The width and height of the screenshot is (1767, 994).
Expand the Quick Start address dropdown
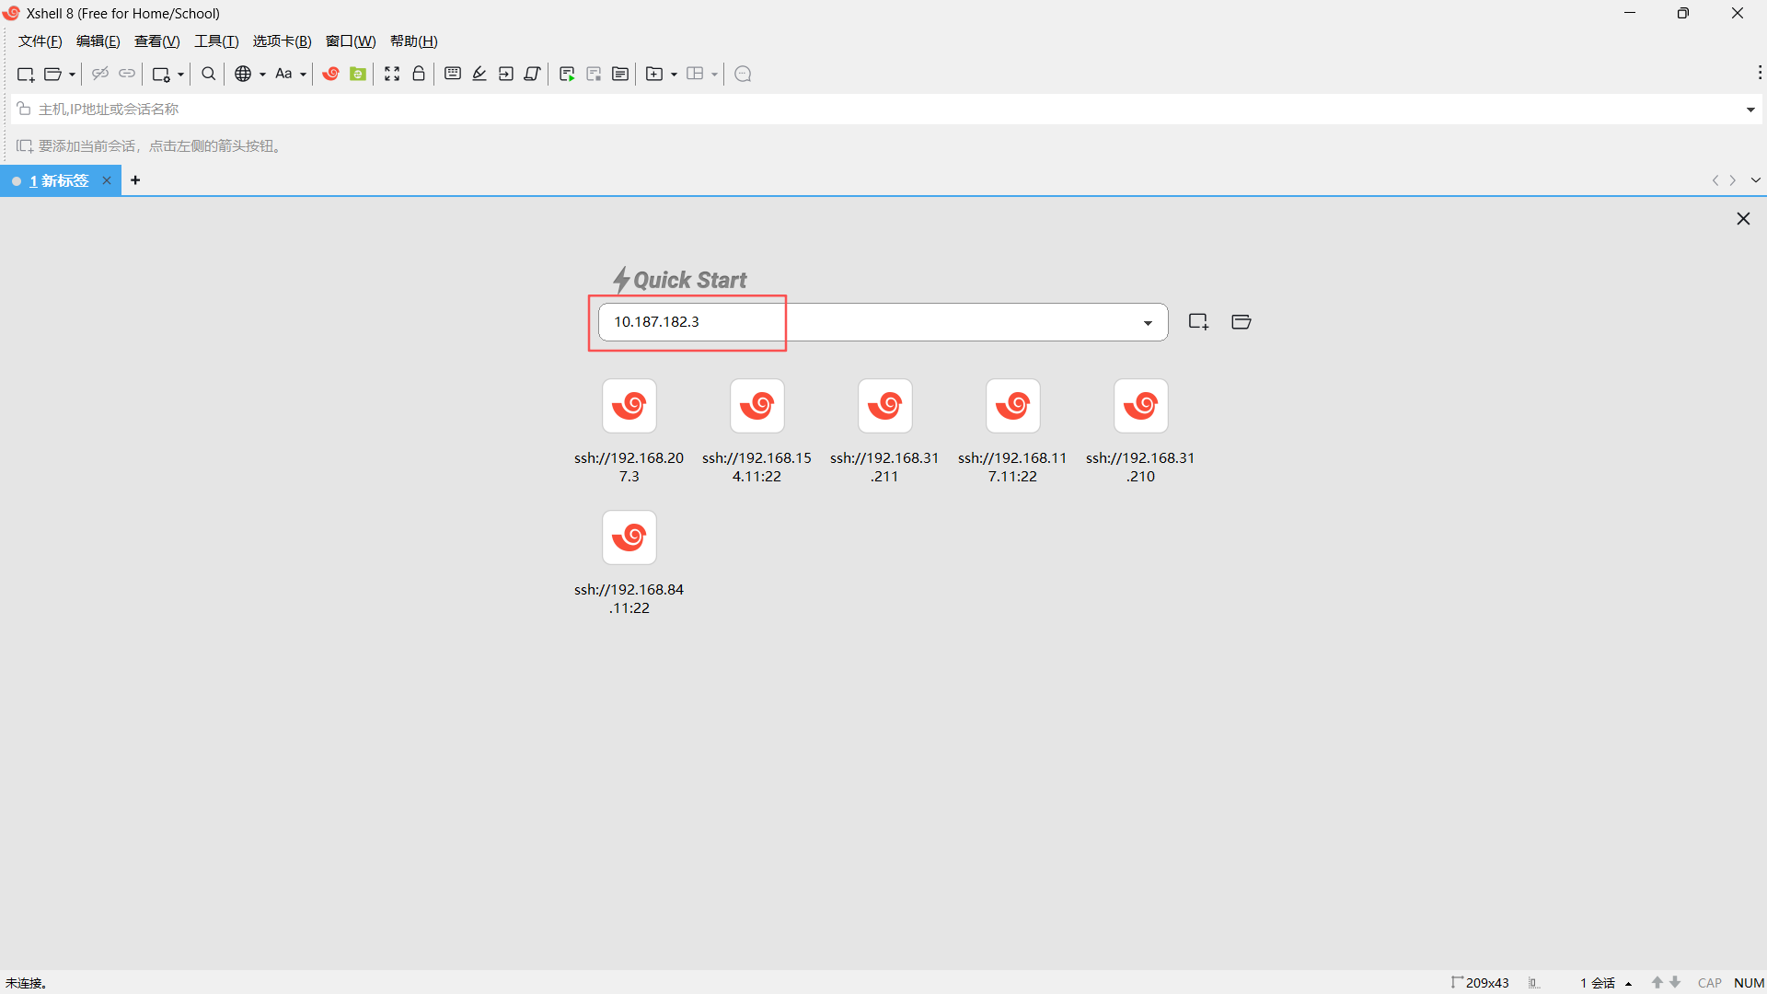(x=1148, y=322)
